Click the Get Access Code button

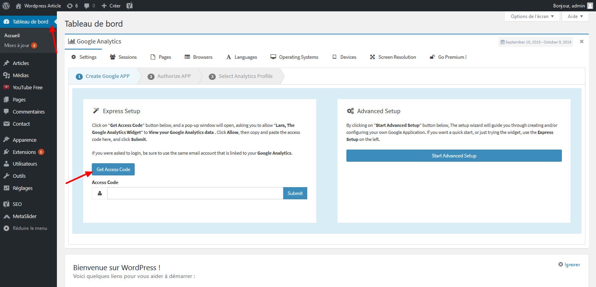(113, 170)
